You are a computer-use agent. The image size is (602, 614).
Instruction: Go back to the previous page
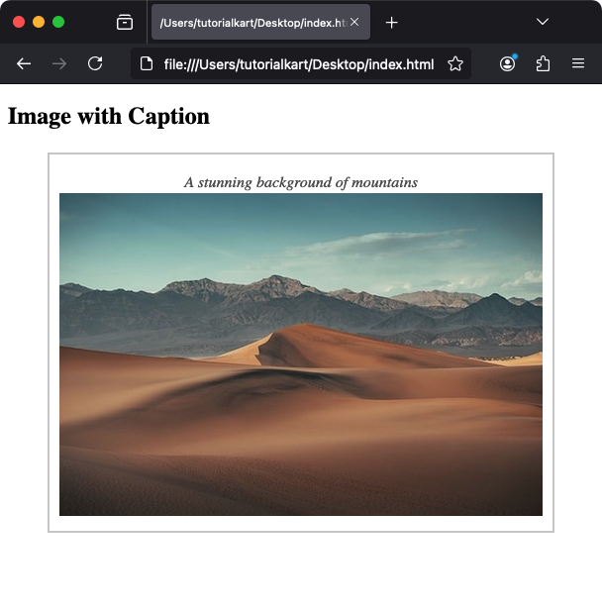(24, 63)
